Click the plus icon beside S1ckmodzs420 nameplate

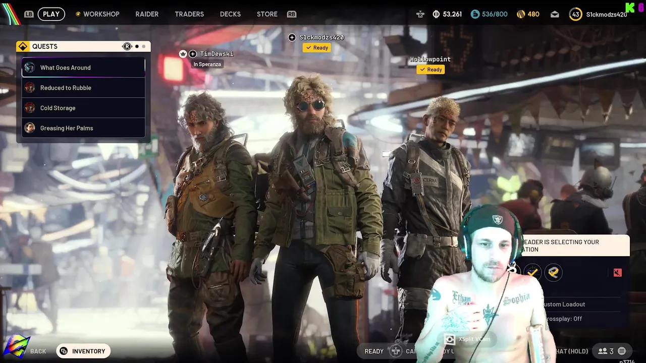pos(292,37)
